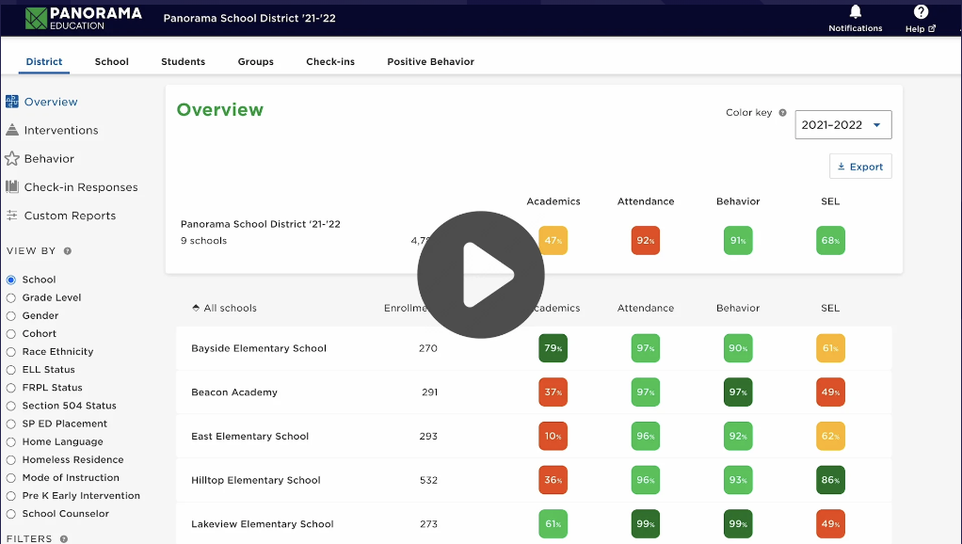
Task: Select the Race Ethnicity radio button
Action: [11, 352]
